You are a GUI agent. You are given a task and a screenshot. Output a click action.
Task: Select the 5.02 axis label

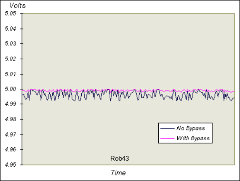click(x=10, y=59)
